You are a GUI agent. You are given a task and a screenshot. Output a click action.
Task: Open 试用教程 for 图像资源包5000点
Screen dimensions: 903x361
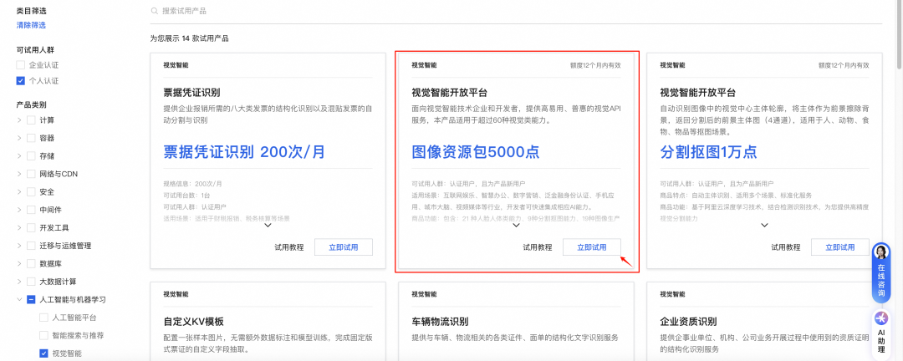[x=538, y=247]
